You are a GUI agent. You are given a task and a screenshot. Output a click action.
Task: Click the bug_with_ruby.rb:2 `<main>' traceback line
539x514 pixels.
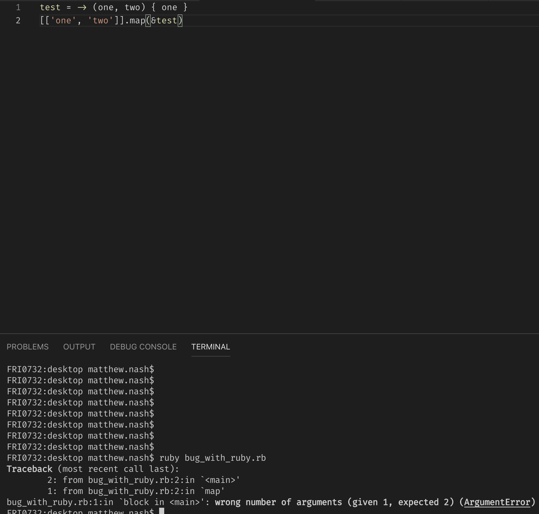[x=144, y=480]
